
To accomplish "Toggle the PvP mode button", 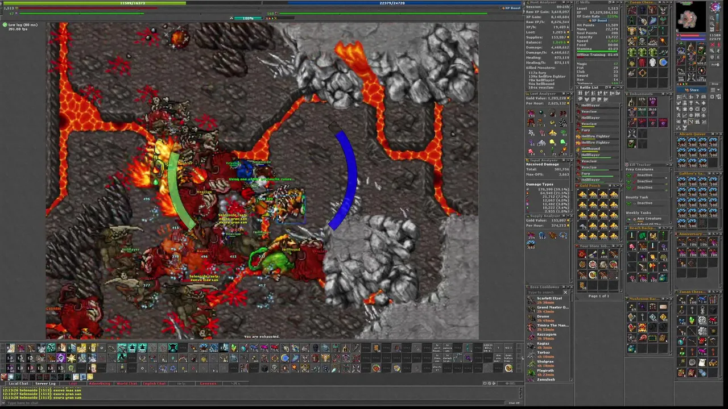I will click(x=715, y=65).
